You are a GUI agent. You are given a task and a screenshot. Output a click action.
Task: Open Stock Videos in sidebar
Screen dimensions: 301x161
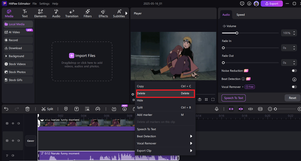coord(18,64)
